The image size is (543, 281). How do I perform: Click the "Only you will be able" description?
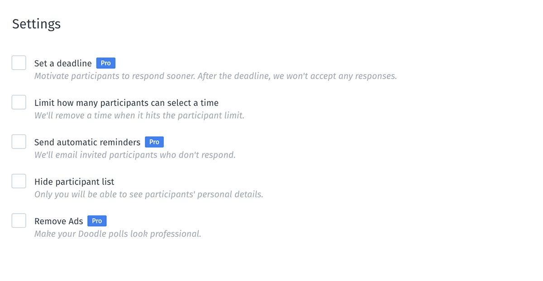click(148, 195)
